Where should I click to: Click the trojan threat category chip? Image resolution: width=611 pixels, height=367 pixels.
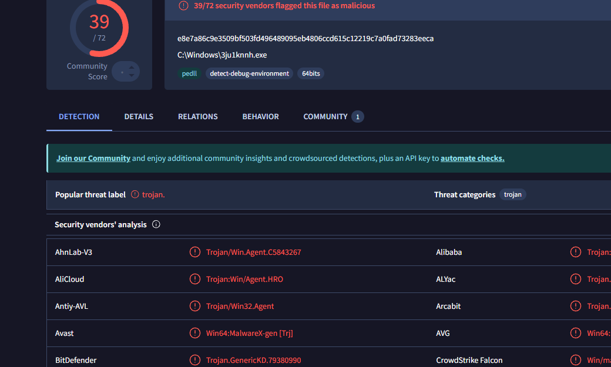512,194
